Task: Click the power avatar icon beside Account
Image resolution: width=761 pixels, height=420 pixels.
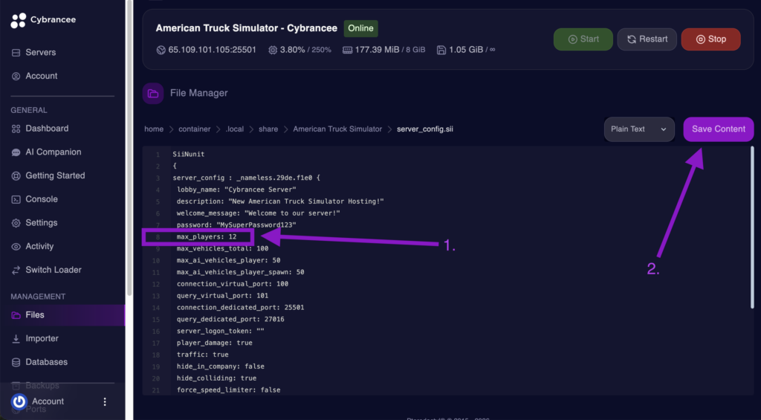Action: [x=19, y=401]
